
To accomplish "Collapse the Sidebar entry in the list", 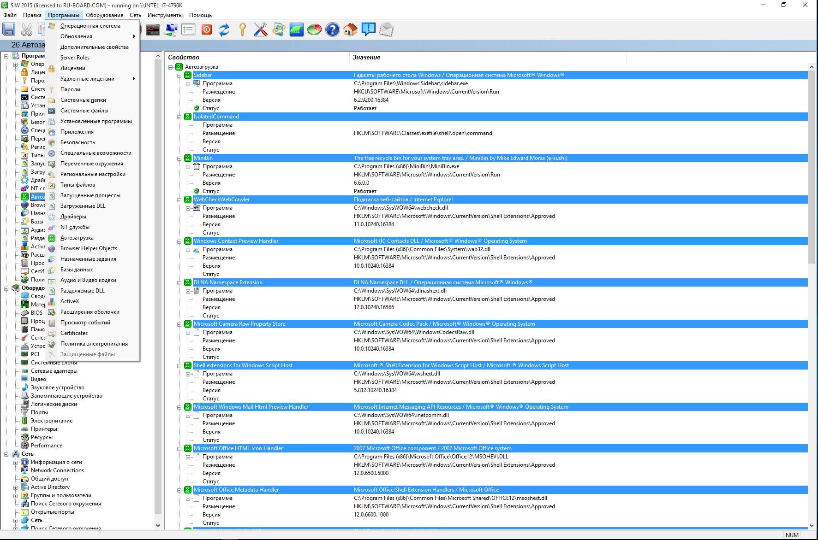I will point(179,76).
